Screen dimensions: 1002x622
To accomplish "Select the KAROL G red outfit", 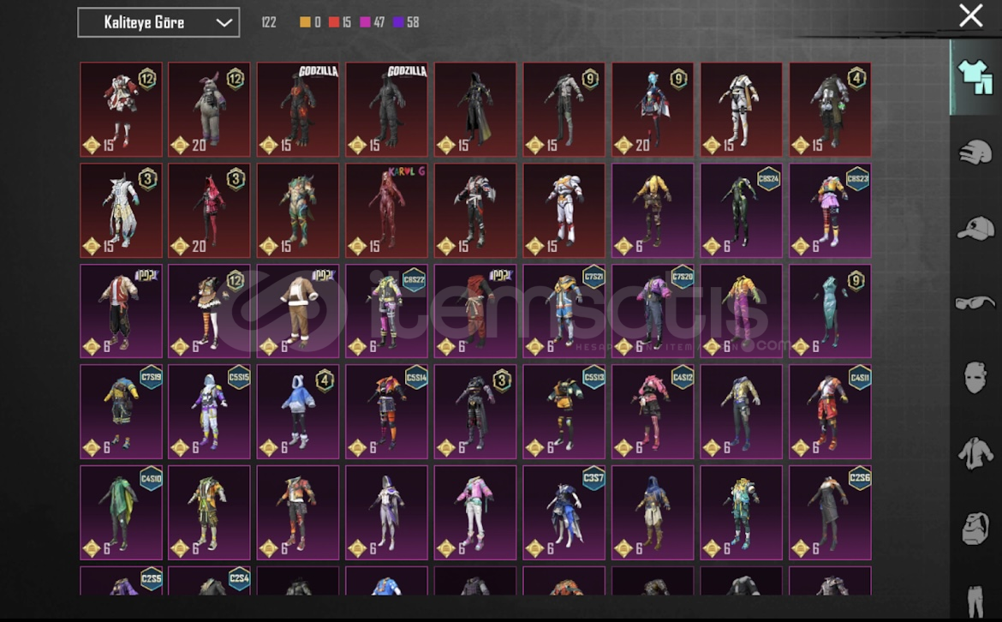I will [x=386, y=210].
